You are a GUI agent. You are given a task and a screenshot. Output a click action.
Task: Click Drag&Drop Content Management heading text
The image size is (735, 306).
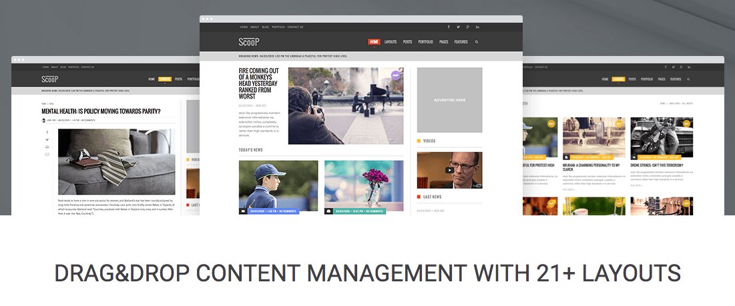tap(367, 273)
